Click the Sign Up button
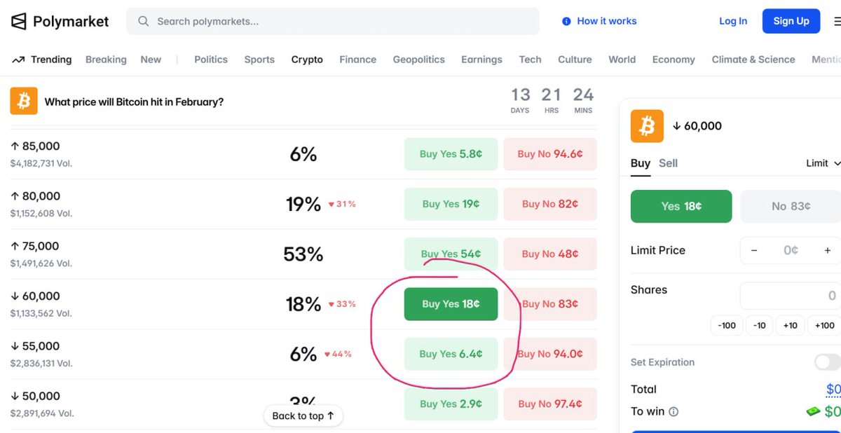 click(791, 21)
